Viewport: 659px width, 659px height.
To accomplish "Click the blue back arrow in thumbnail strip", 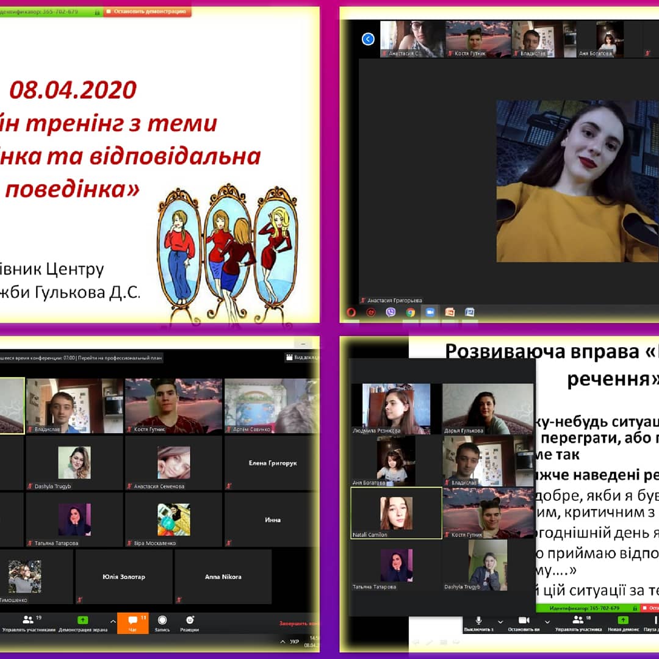I will (368, 39).
